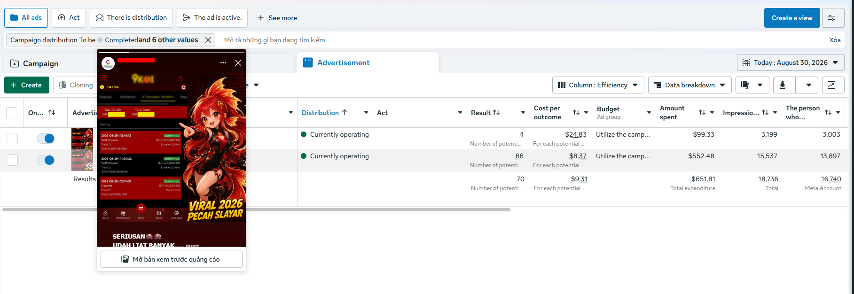This screenshot has height=294, width=854.
Task: Click the 16,740 Meta Account total
Action: coord(831,179)
